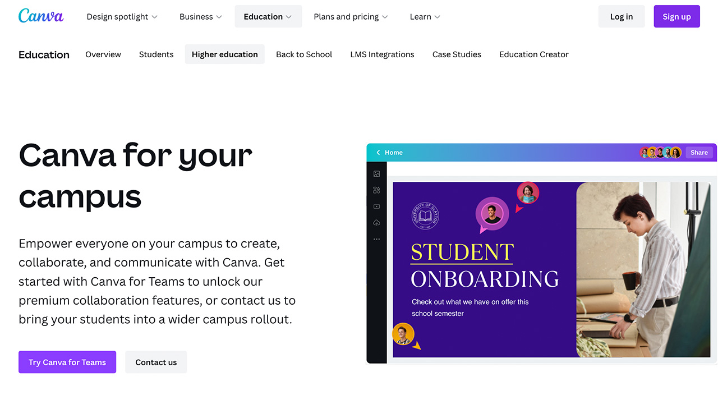Image resolution: width=718 pixels, height=404 pixels.
Task: Click the ONBOARDING heading text
Action: pos(485,279)
